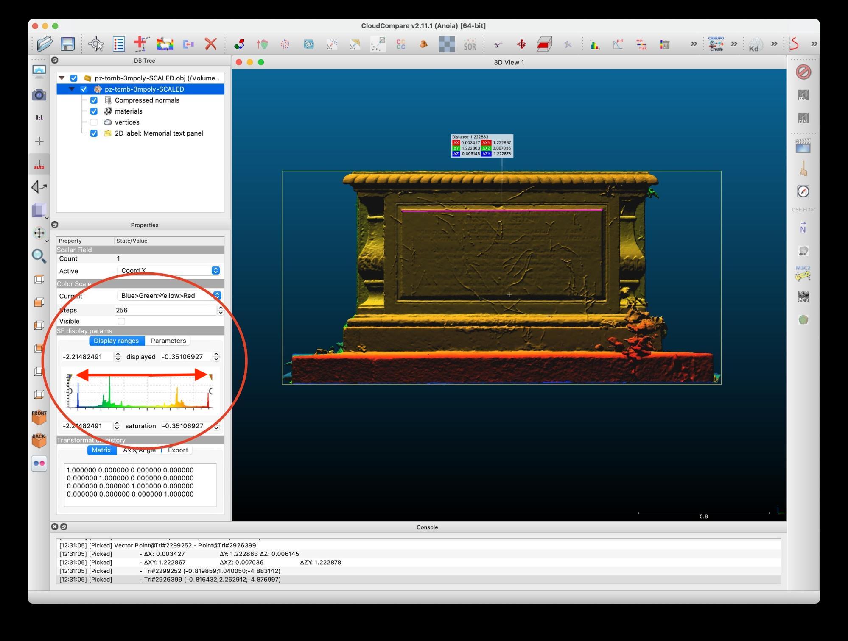The width and height of the screenshot is (848, 641).
Task: Open the histogram chart tool
Action: 595,44
